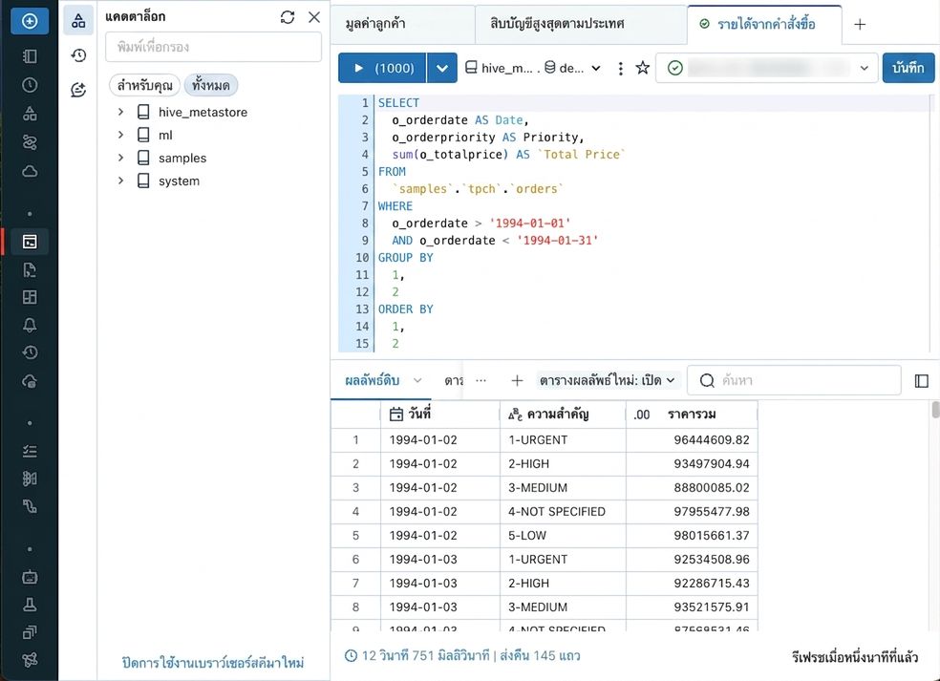The height and width of the screenshot is (681, 940).
Task: Open Dashboards icon in left sidebar
Action: tap(30, 297)
